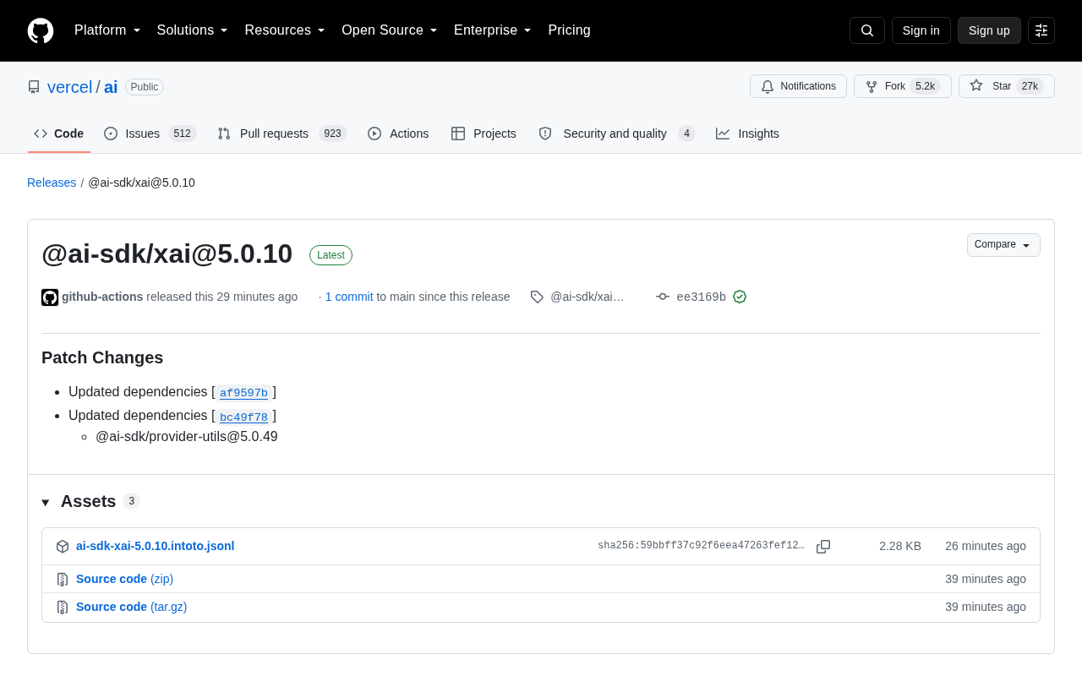Open the Compare dropdown
The image size is (1082, 676).
[1003, 245]
